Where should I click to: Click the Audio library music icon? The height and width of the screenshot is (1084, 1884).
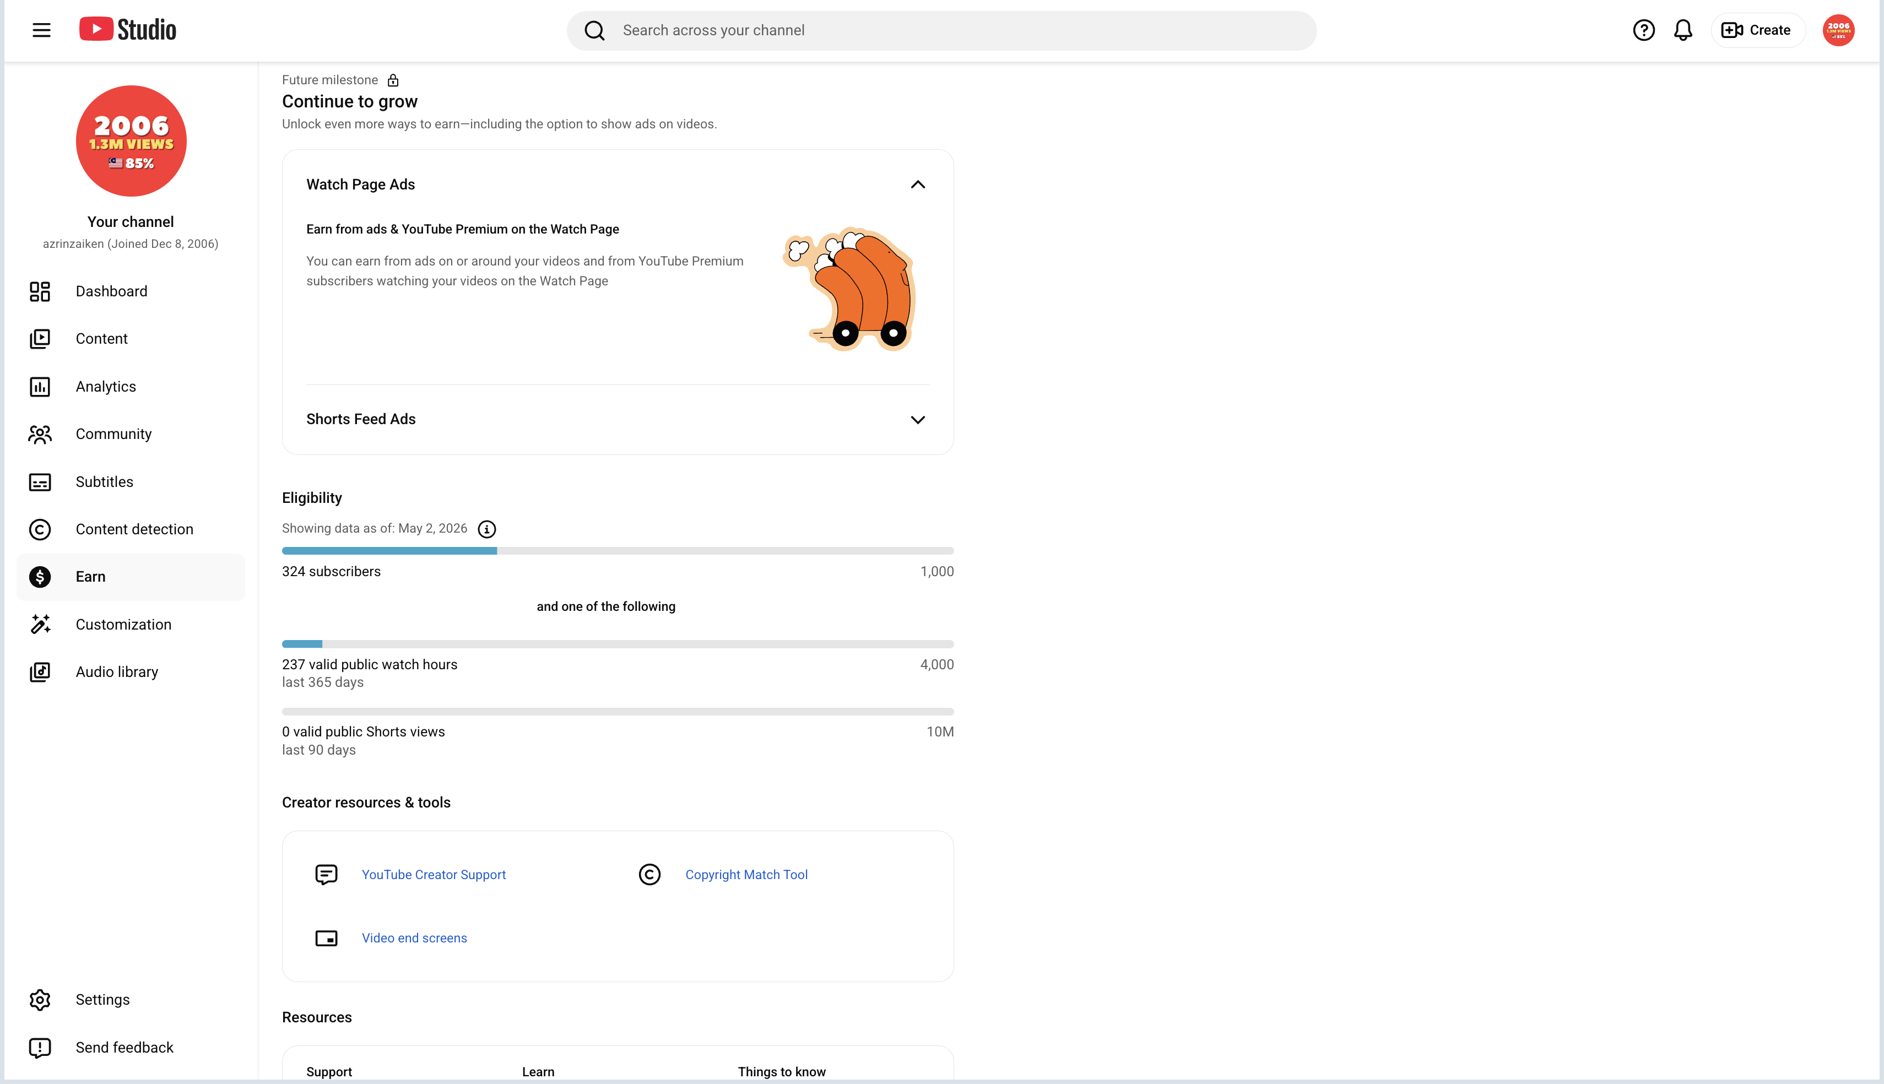(x=40, y=671)
